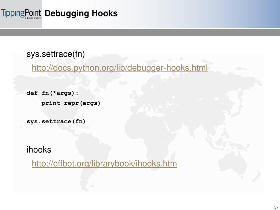Open the effbot.org ihooks link
This screenshot has height=210, width=280.
104,164
